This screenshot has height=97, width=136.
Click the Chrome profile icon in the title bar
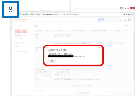(122, 8)
